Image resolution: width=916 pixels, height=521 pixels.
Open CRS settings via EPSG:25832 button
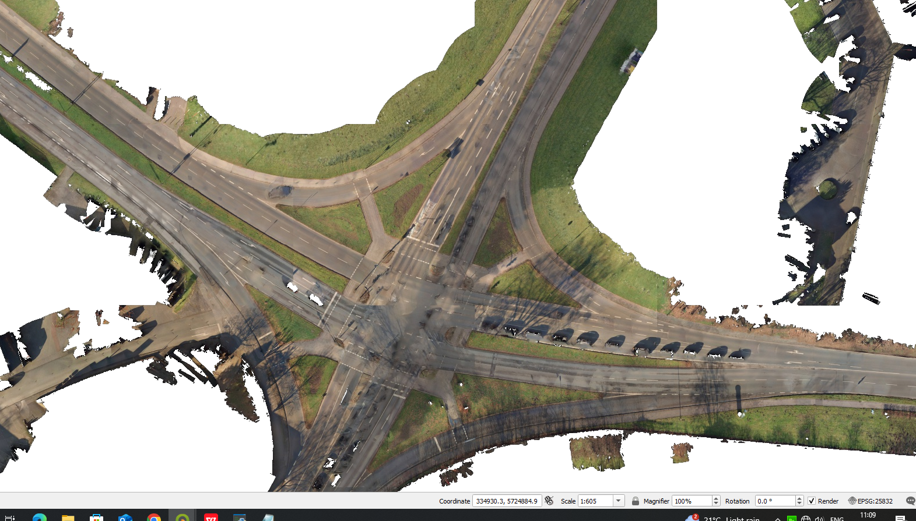(871, 501)
